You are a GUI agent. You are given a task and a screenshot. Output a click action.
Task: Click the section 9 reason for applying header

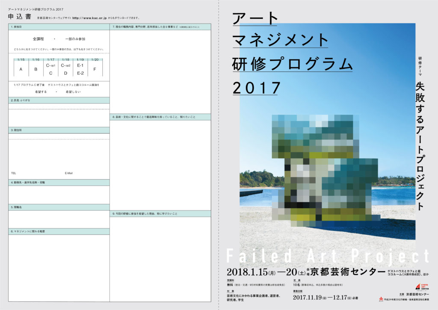tap(160, 214)
